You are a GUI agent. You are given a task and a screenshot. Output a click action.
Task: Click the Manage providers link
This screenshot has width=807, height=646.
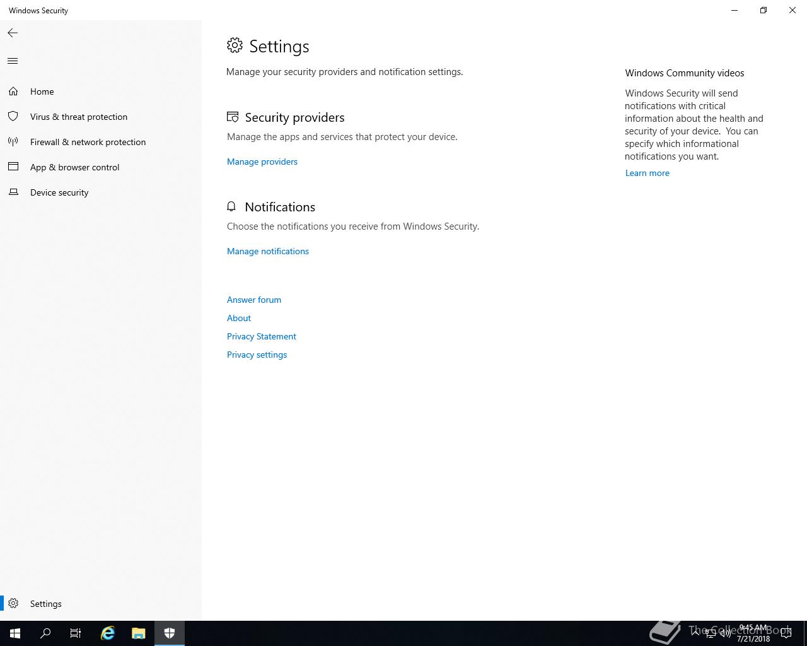pos(262,161)
